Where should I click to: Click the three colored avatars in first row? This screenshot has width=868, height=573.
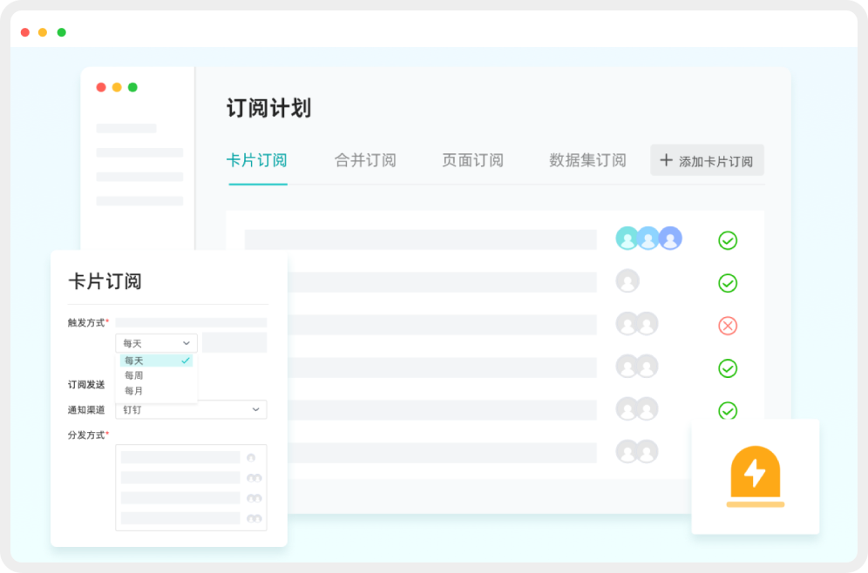[648, 239]
